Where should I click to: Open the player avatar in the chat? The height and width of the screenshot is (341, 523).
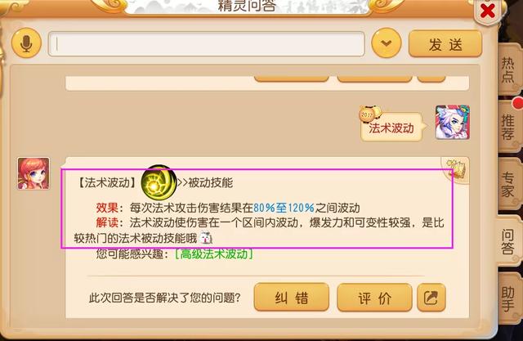click(x=453, y=122)
